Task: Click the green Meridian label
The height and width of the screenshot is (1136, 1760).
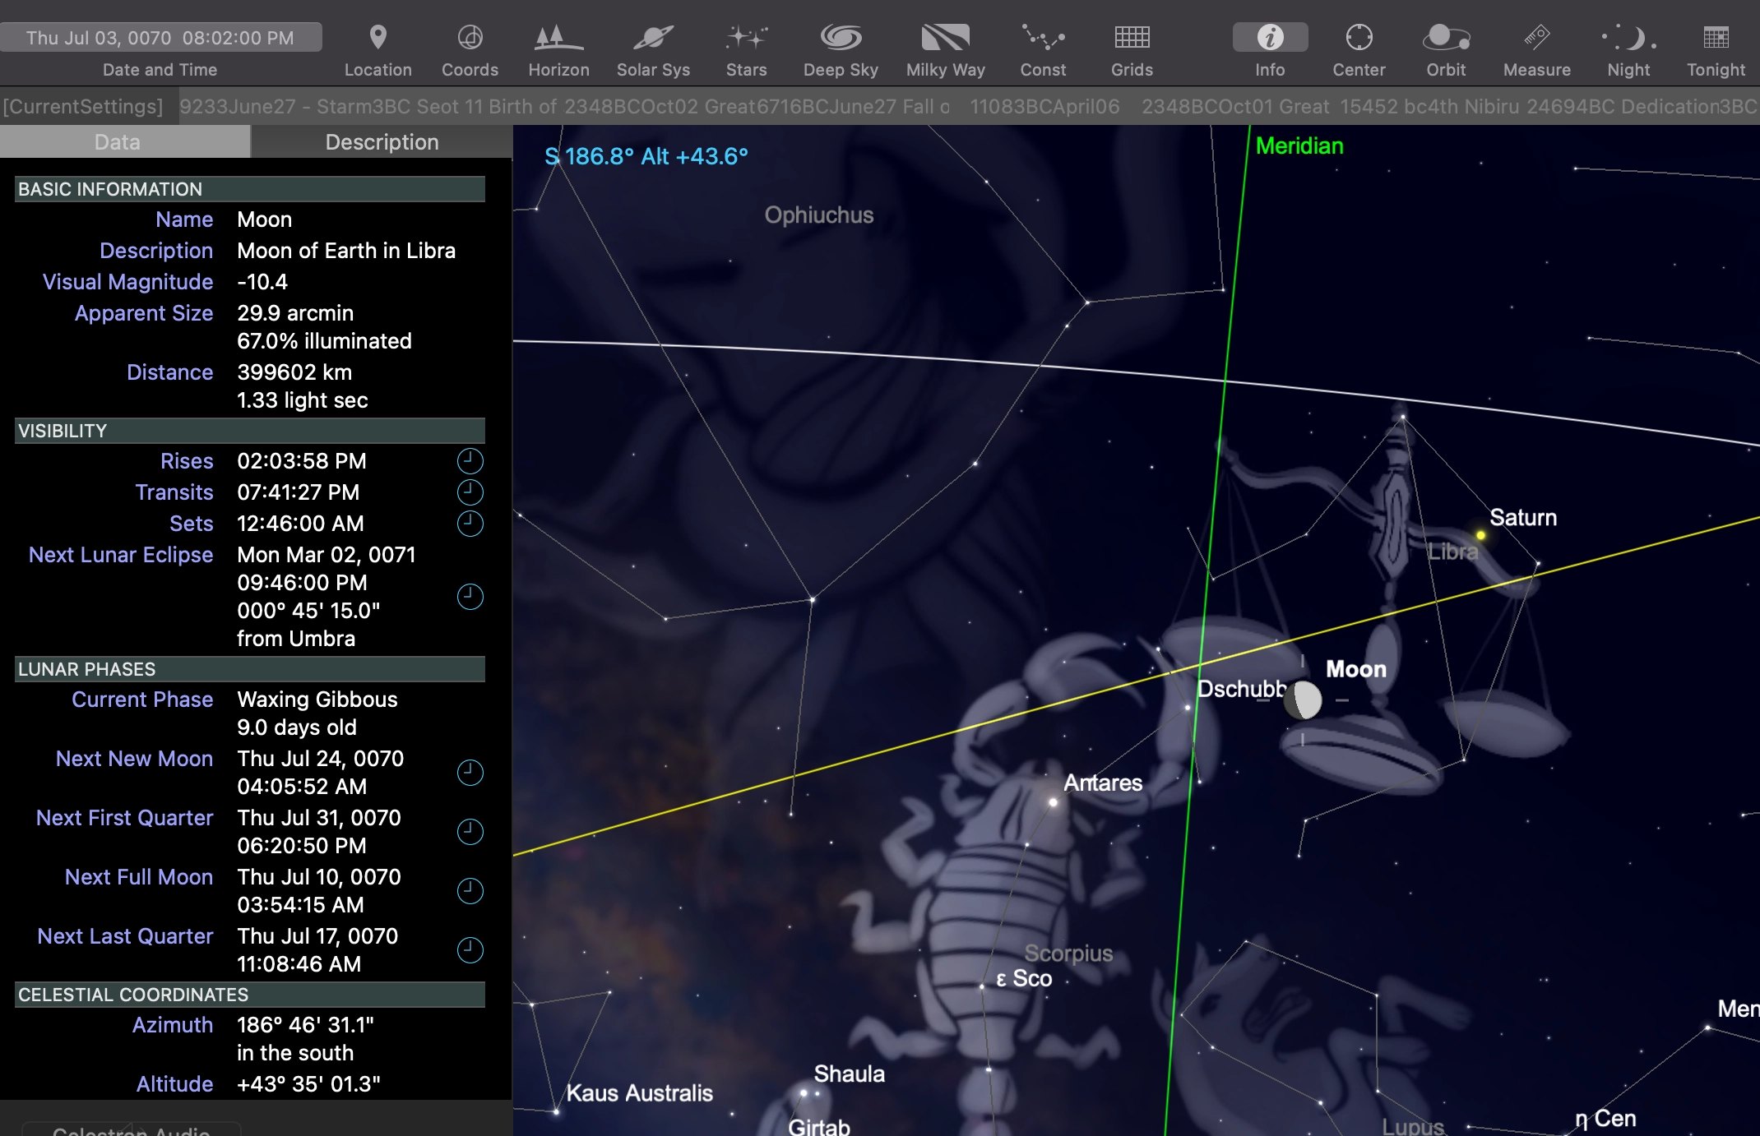Action: (1299, 146)
